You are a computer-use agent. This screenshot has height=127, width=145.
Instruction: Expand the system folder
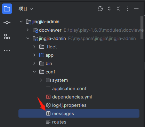[x=41, y=80]
